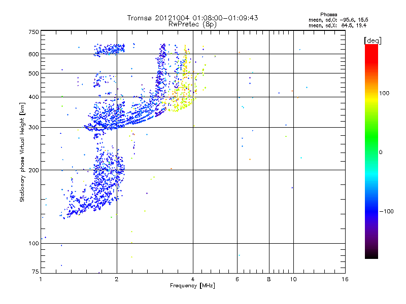Click the "[deg]" colorbar unit label

pos(373,41)
